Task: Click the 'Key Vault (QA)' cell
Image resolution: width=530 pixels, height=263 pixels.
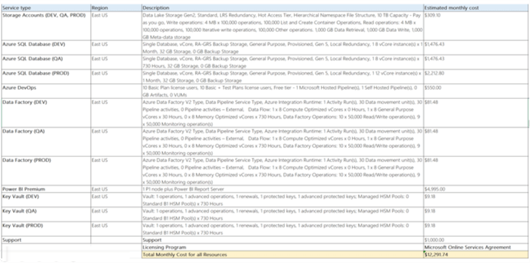Action: click(46, 214)
